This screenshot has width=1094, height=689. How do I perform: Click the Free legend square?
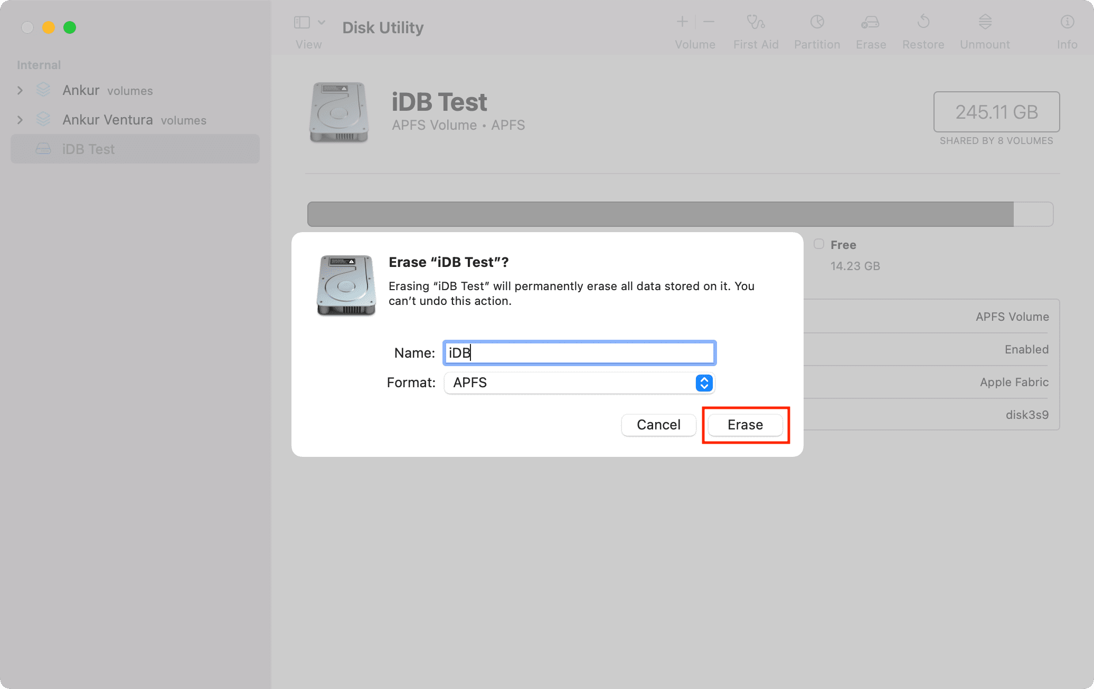[818, 244]
